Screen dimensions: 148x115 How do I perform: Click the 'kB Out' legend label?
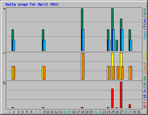click(x=145, y=81)
